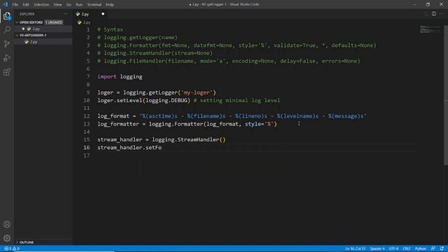The image size is (448, 252).
Task: Click the code minimap preview
Action: (430, 29)
